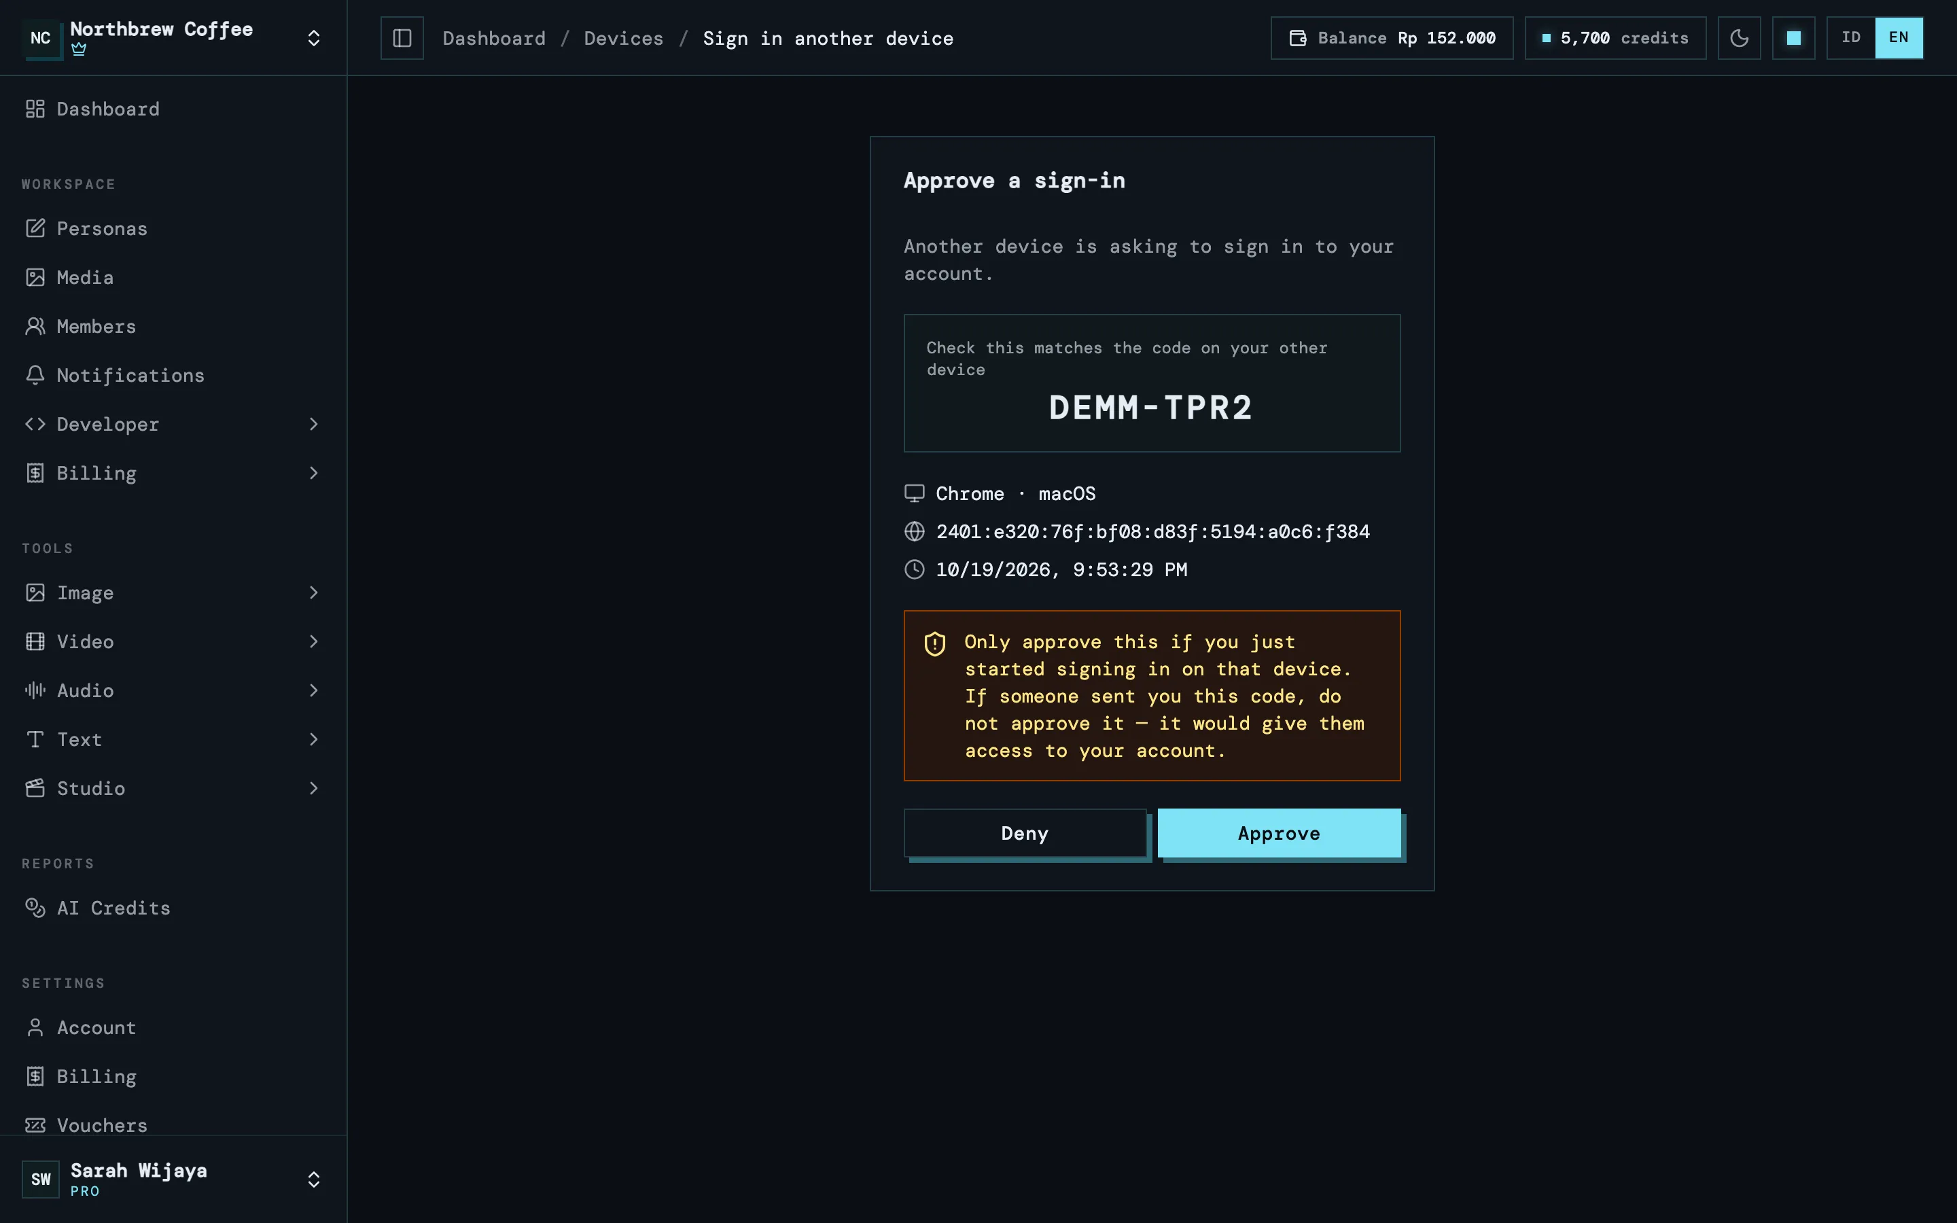This screenshot has height=1223, width=1957.
Task: Expand the Workspace Billing chevron
Action: tap(314, 473)
